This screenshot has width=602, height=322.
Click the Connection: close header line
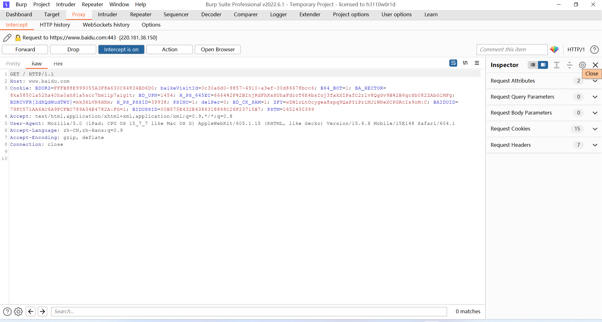pos(36,144)
